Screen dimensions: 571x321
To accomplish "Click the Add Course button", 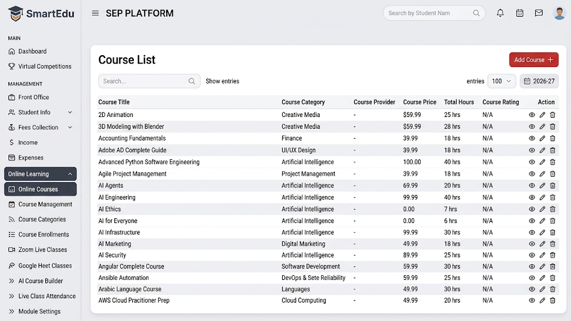I will tap(534, 60).
